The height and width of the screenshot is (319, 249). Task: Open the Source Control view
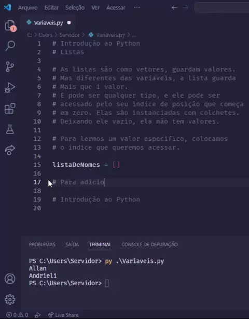pyautogui.click(x=10, y=67)
